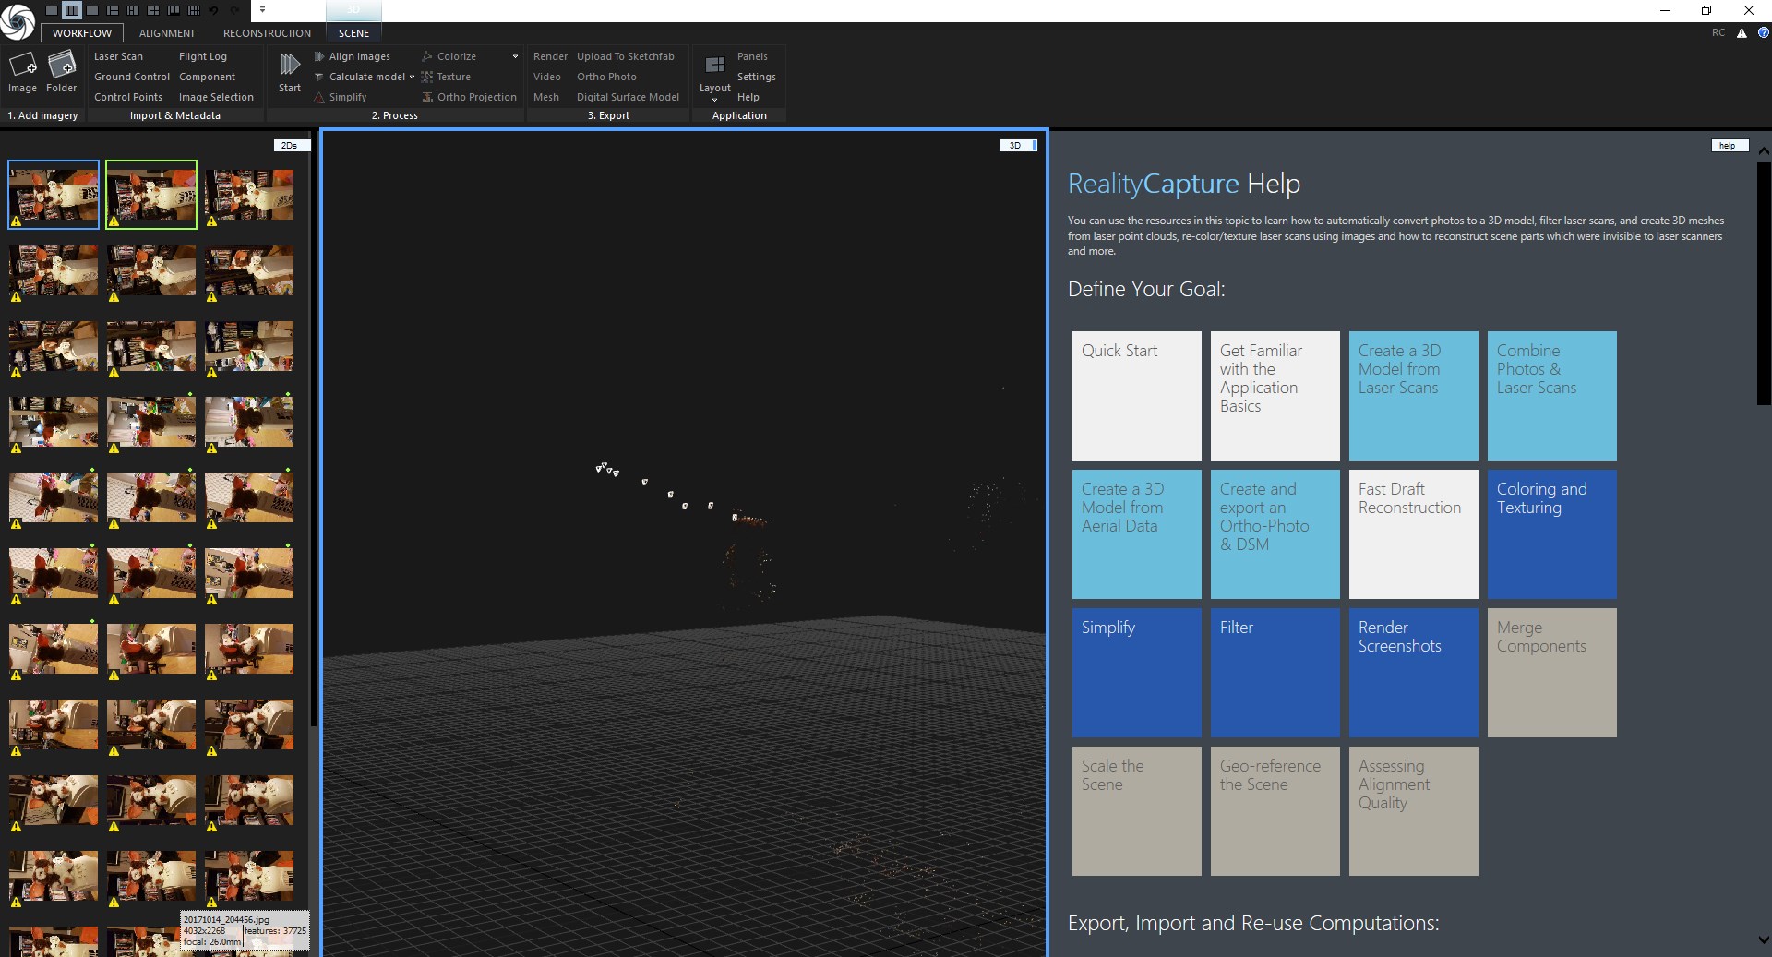Click Align Images in Process group
Viewport: 1772px width, 957px height.
click(x=352, y=56)
